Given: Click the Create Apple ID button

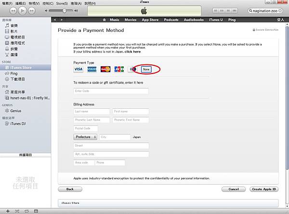Looking at the screenshot, I should point(264,189).
